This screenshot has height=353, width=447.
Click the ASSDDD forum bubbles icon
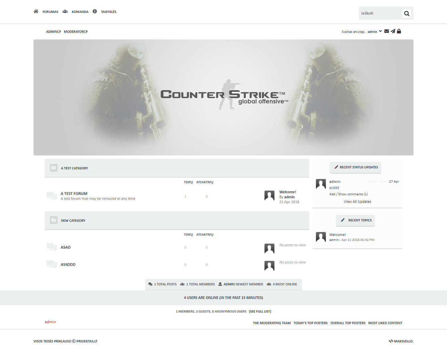point(52,264)
